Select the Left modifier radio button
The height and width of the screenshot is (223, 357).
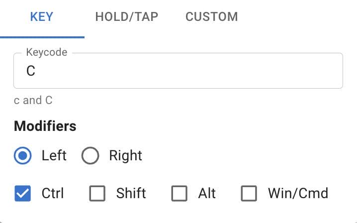pyautogui.click(x=23, y=156)
